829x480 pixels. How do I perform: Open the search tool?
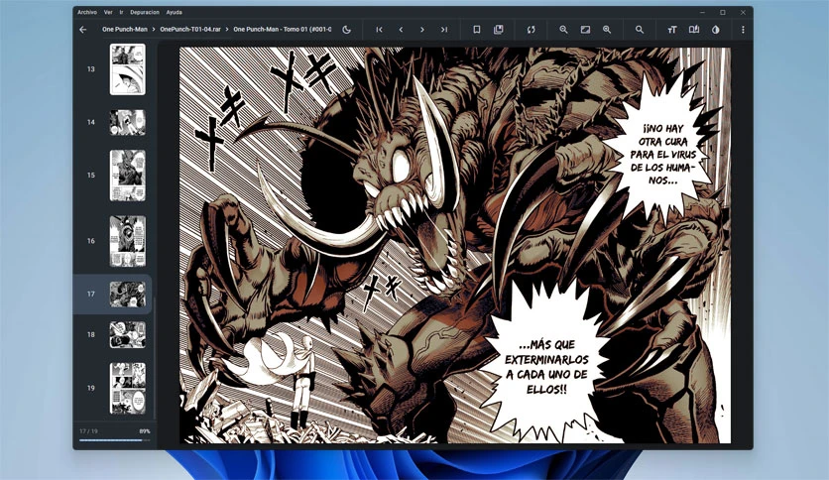(640, 30)
